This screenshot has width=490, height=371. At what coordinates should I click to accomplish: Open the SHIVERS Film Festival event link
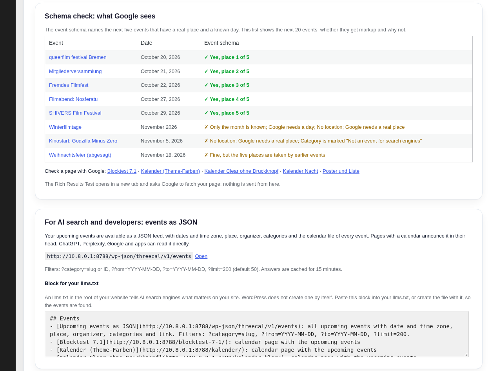(75, 113)
